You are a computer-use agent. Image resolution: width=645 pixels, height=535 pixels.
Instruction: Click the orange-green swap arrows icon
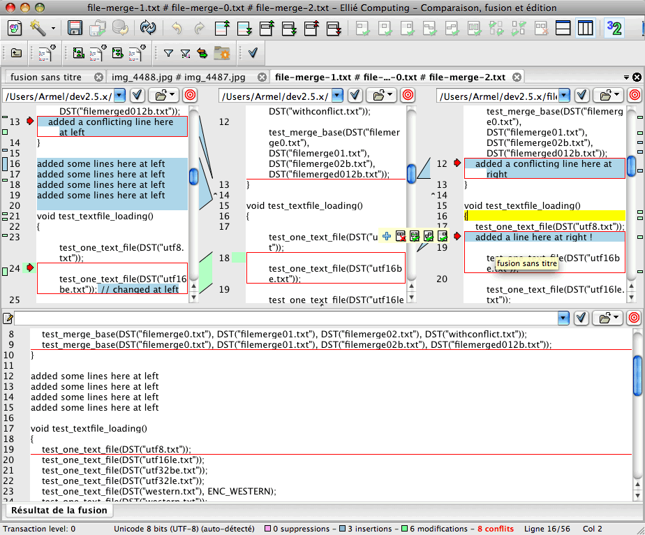point(202,53)
